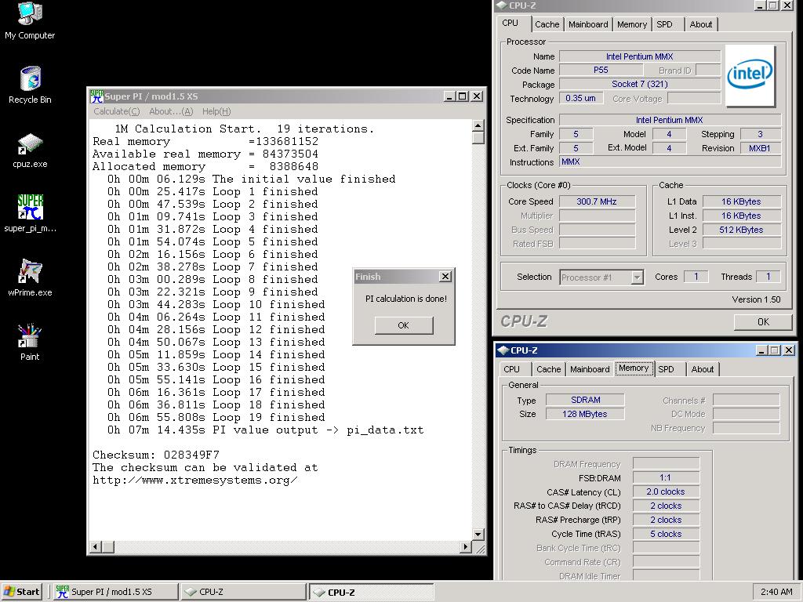Switch to Memory tab in upper CPU-Z
Image resolution: width=803 pixels, height=602 pixels.
(631, 24)
